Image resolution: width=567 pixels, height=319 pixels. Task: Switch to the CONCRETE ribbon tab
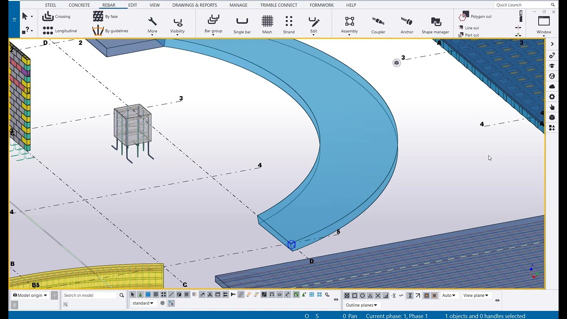click(79, 5)
